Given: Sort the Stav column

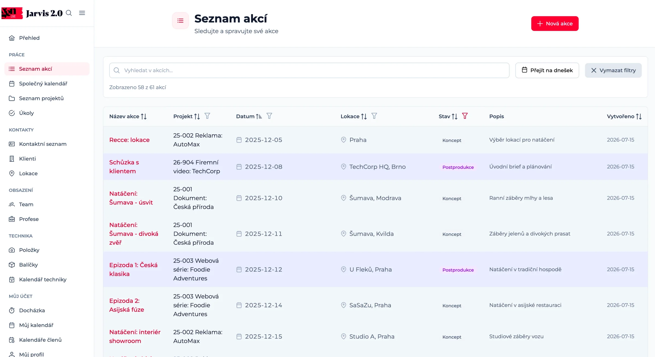Looking at the screenshot, I should coord(454,116).
